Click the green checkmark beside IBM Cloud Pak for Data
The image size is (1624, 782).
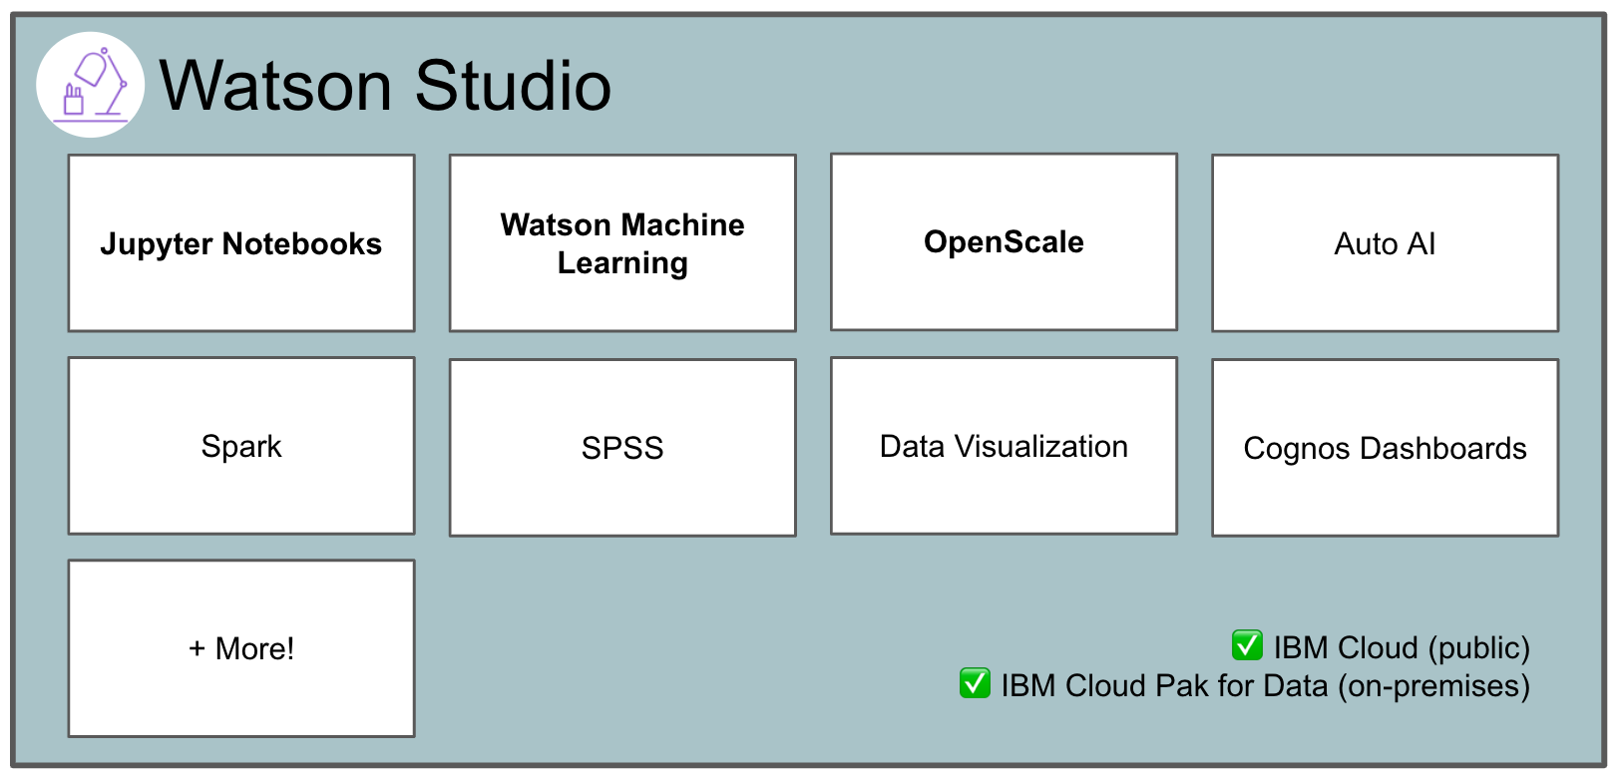[975, 683]
